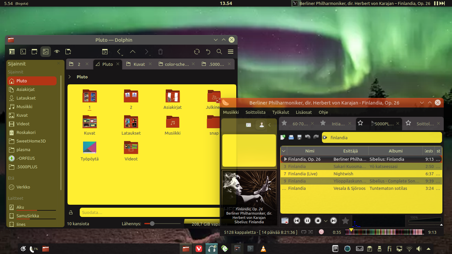This screenshot has height=254, width=452.
Task: Click undo arrow above Clementine playlist
Action: (308, 137)
